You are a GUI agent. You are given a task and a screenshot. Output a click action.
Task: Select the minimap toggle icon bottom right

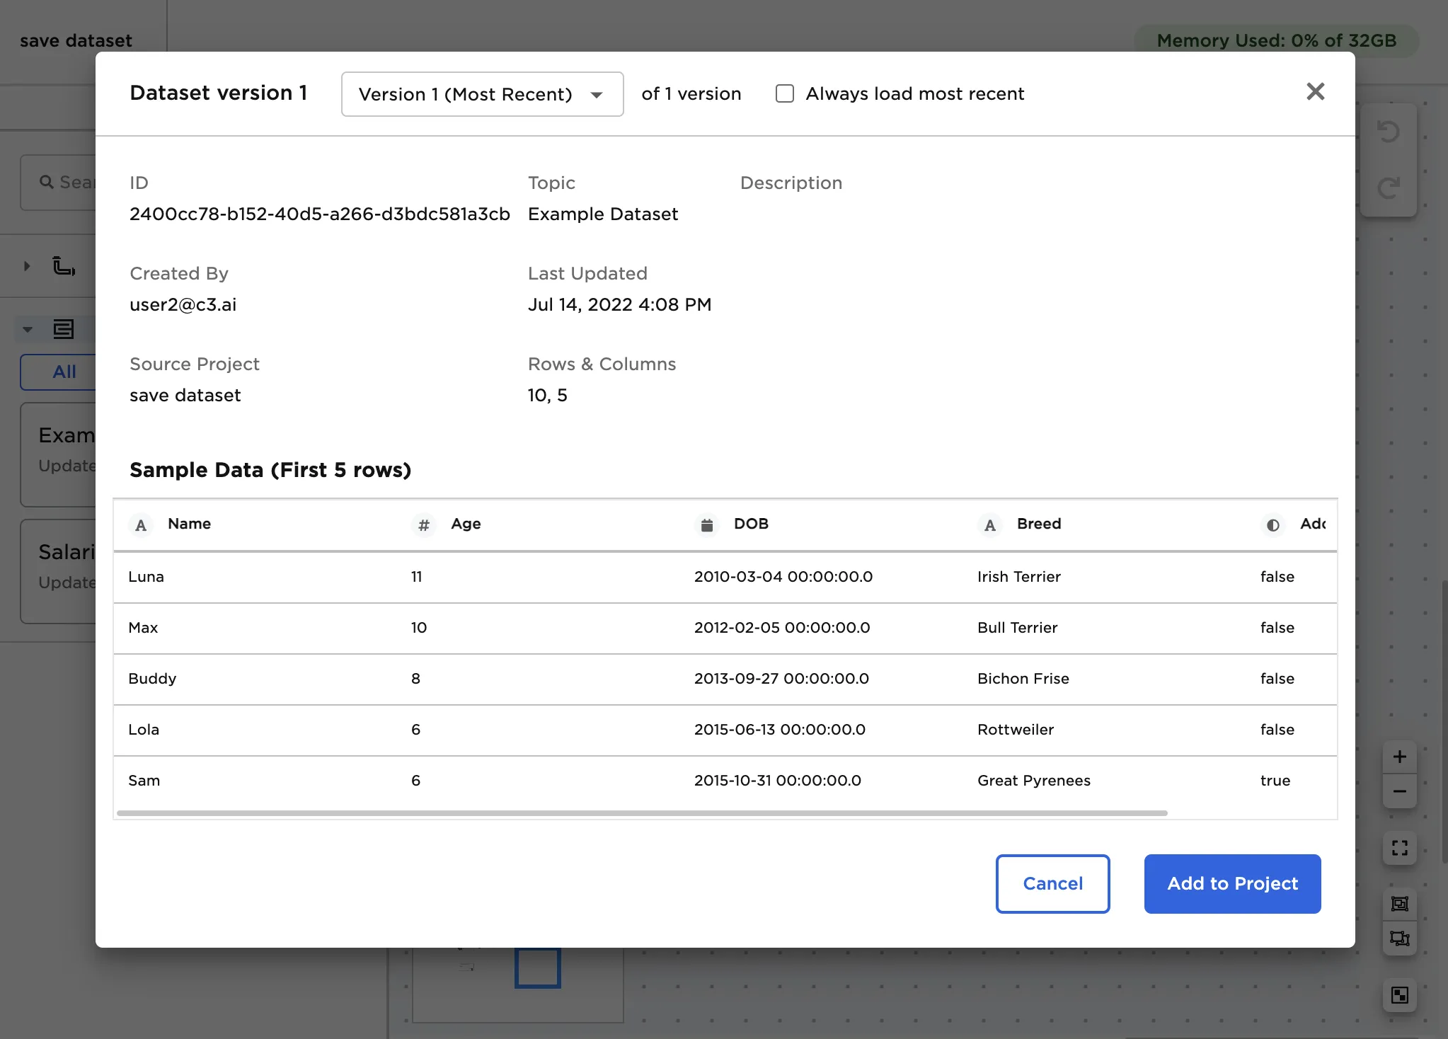[1400, 995]
